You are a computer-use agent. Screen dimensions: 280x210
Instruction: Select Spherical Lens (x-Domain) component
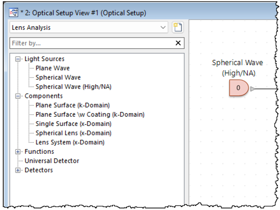coord(74,133)
